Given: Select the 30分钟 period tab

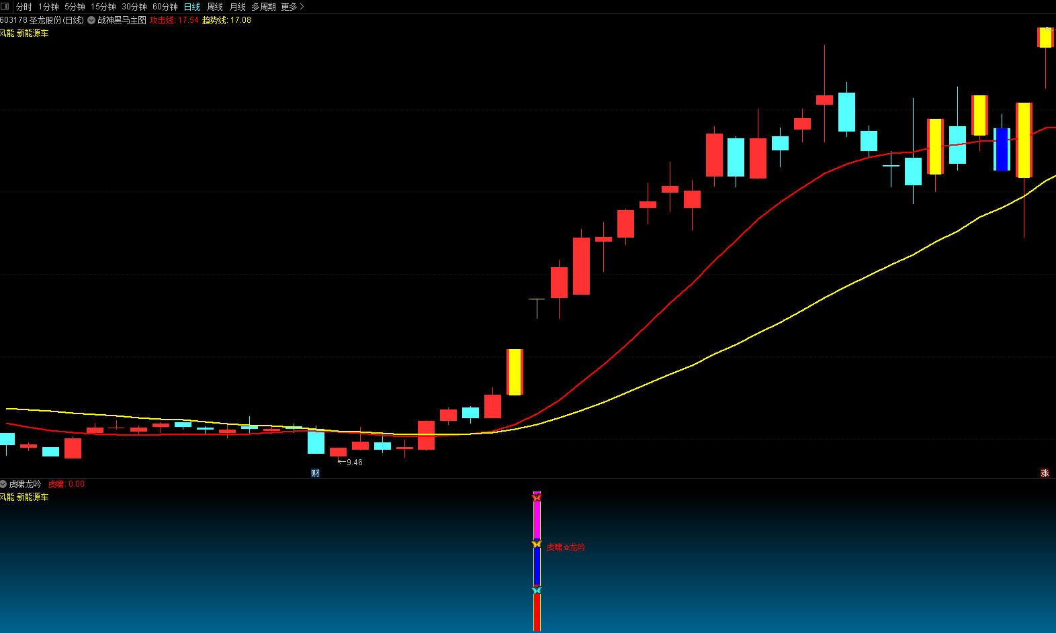Looking at the screenshot, I should (x=134, y=7).
